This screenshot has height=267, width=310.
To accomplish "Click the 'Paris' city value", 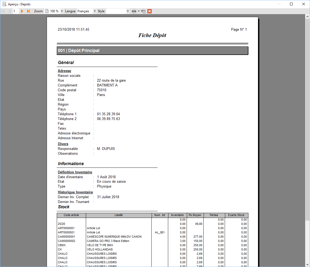I will [x=101, y=95].
